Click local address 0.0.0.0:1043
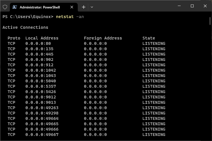Image resolution: width=212 pixels, height=141 pixels. pyautogui.click(x=41, y=76)
